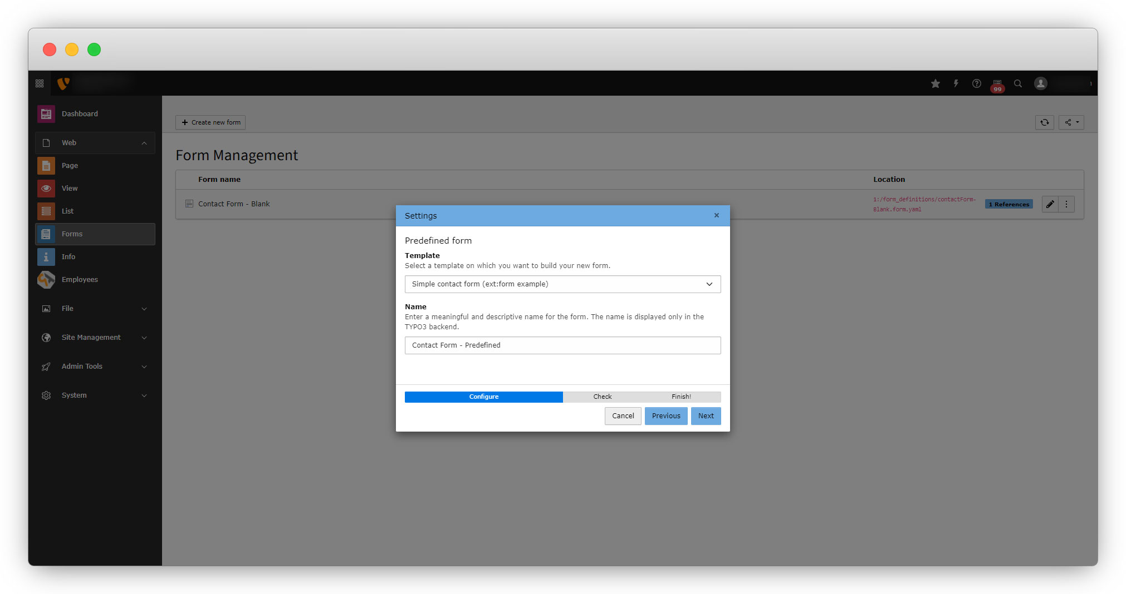Click the bookmarks star icon
This screenshot has width=1126, height=594.
(x=936, y=83)
